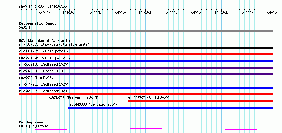Open the nsv4337085 (gnomADStructuralVariants) label
This screenshot has width=282, height=133.
54,44
